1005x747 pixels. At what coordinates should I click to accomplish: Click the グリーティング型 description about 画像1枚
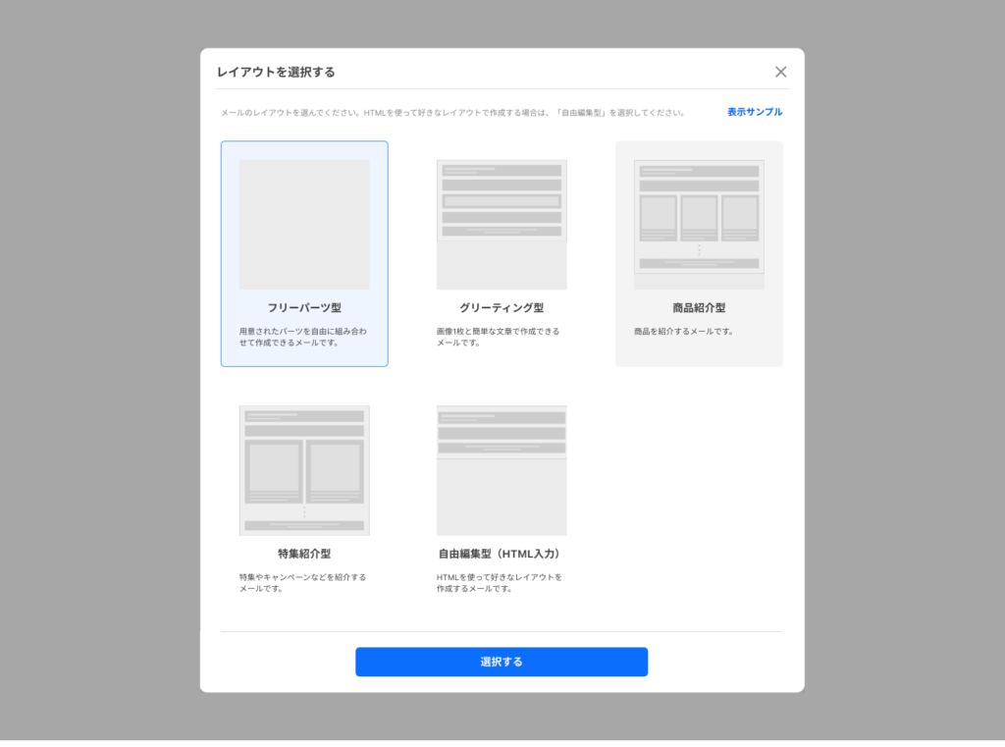tap(498, 337)
